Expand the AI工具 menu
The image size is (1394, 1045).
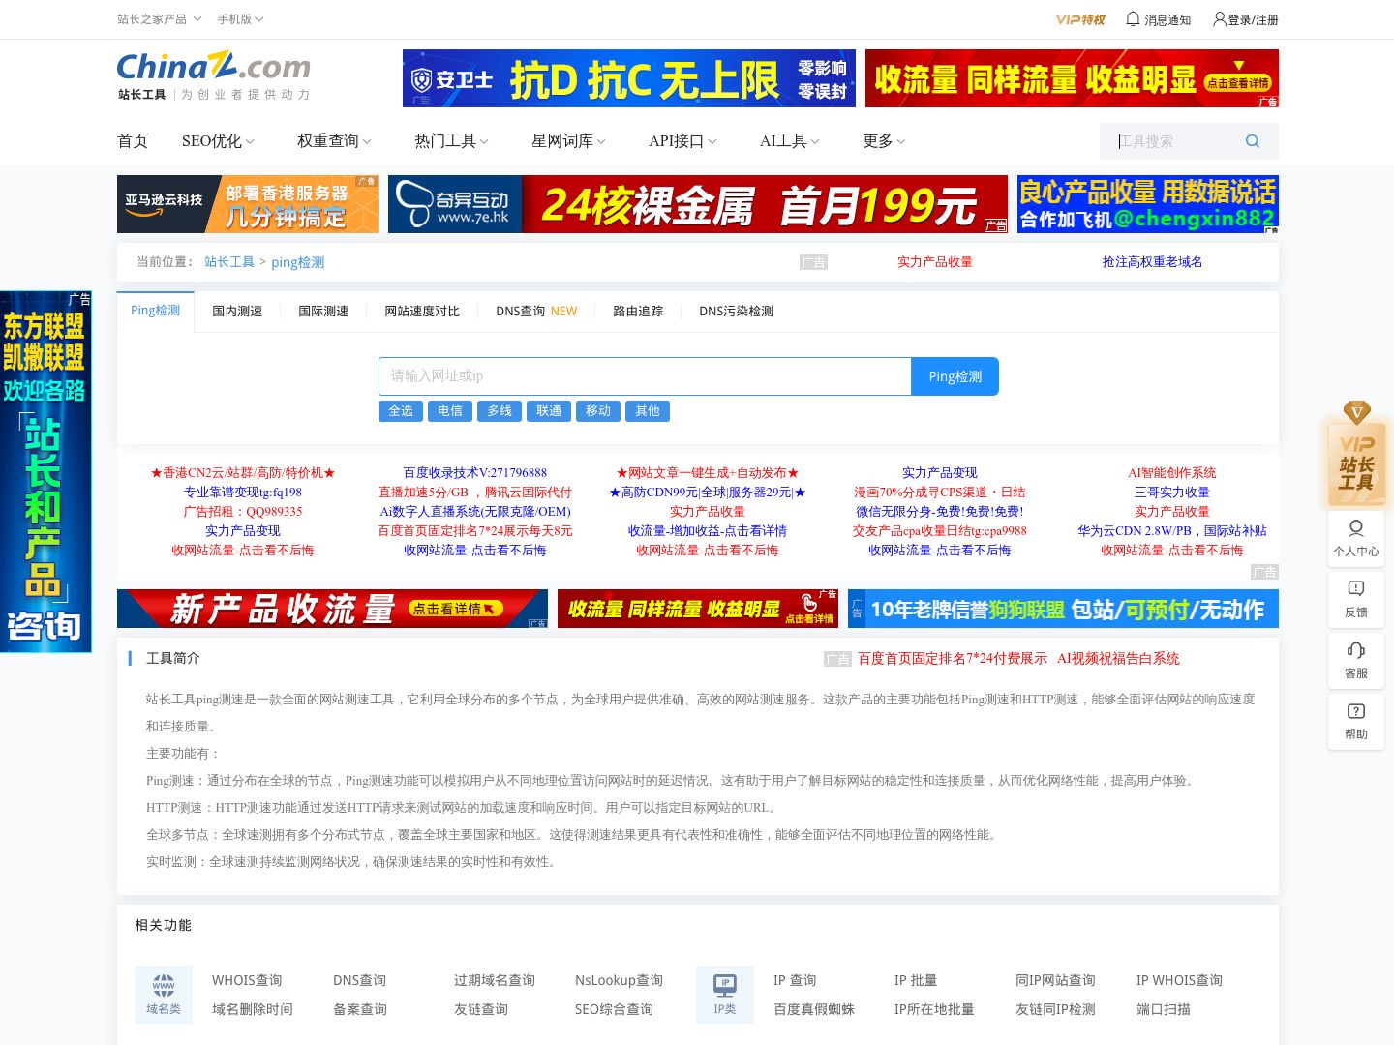tap(789, 141)
